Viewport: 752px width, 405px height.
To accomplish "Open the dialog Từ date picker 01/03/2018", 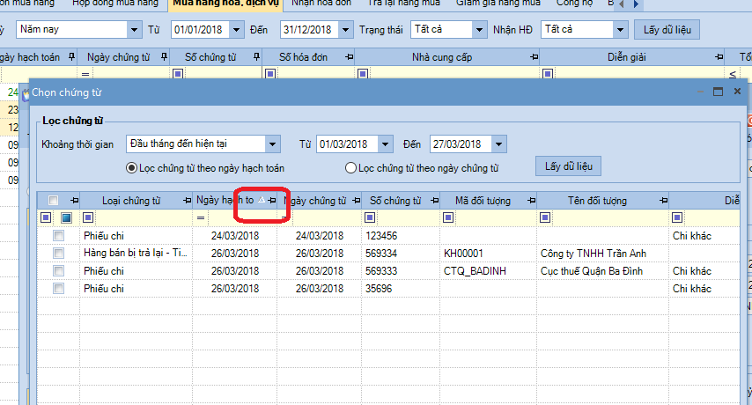I will click(x=385, y=144).
